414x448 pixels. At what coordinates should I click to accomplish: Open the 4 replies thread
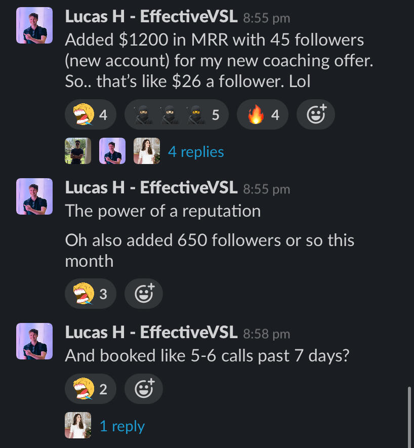[x=196, y=151]
